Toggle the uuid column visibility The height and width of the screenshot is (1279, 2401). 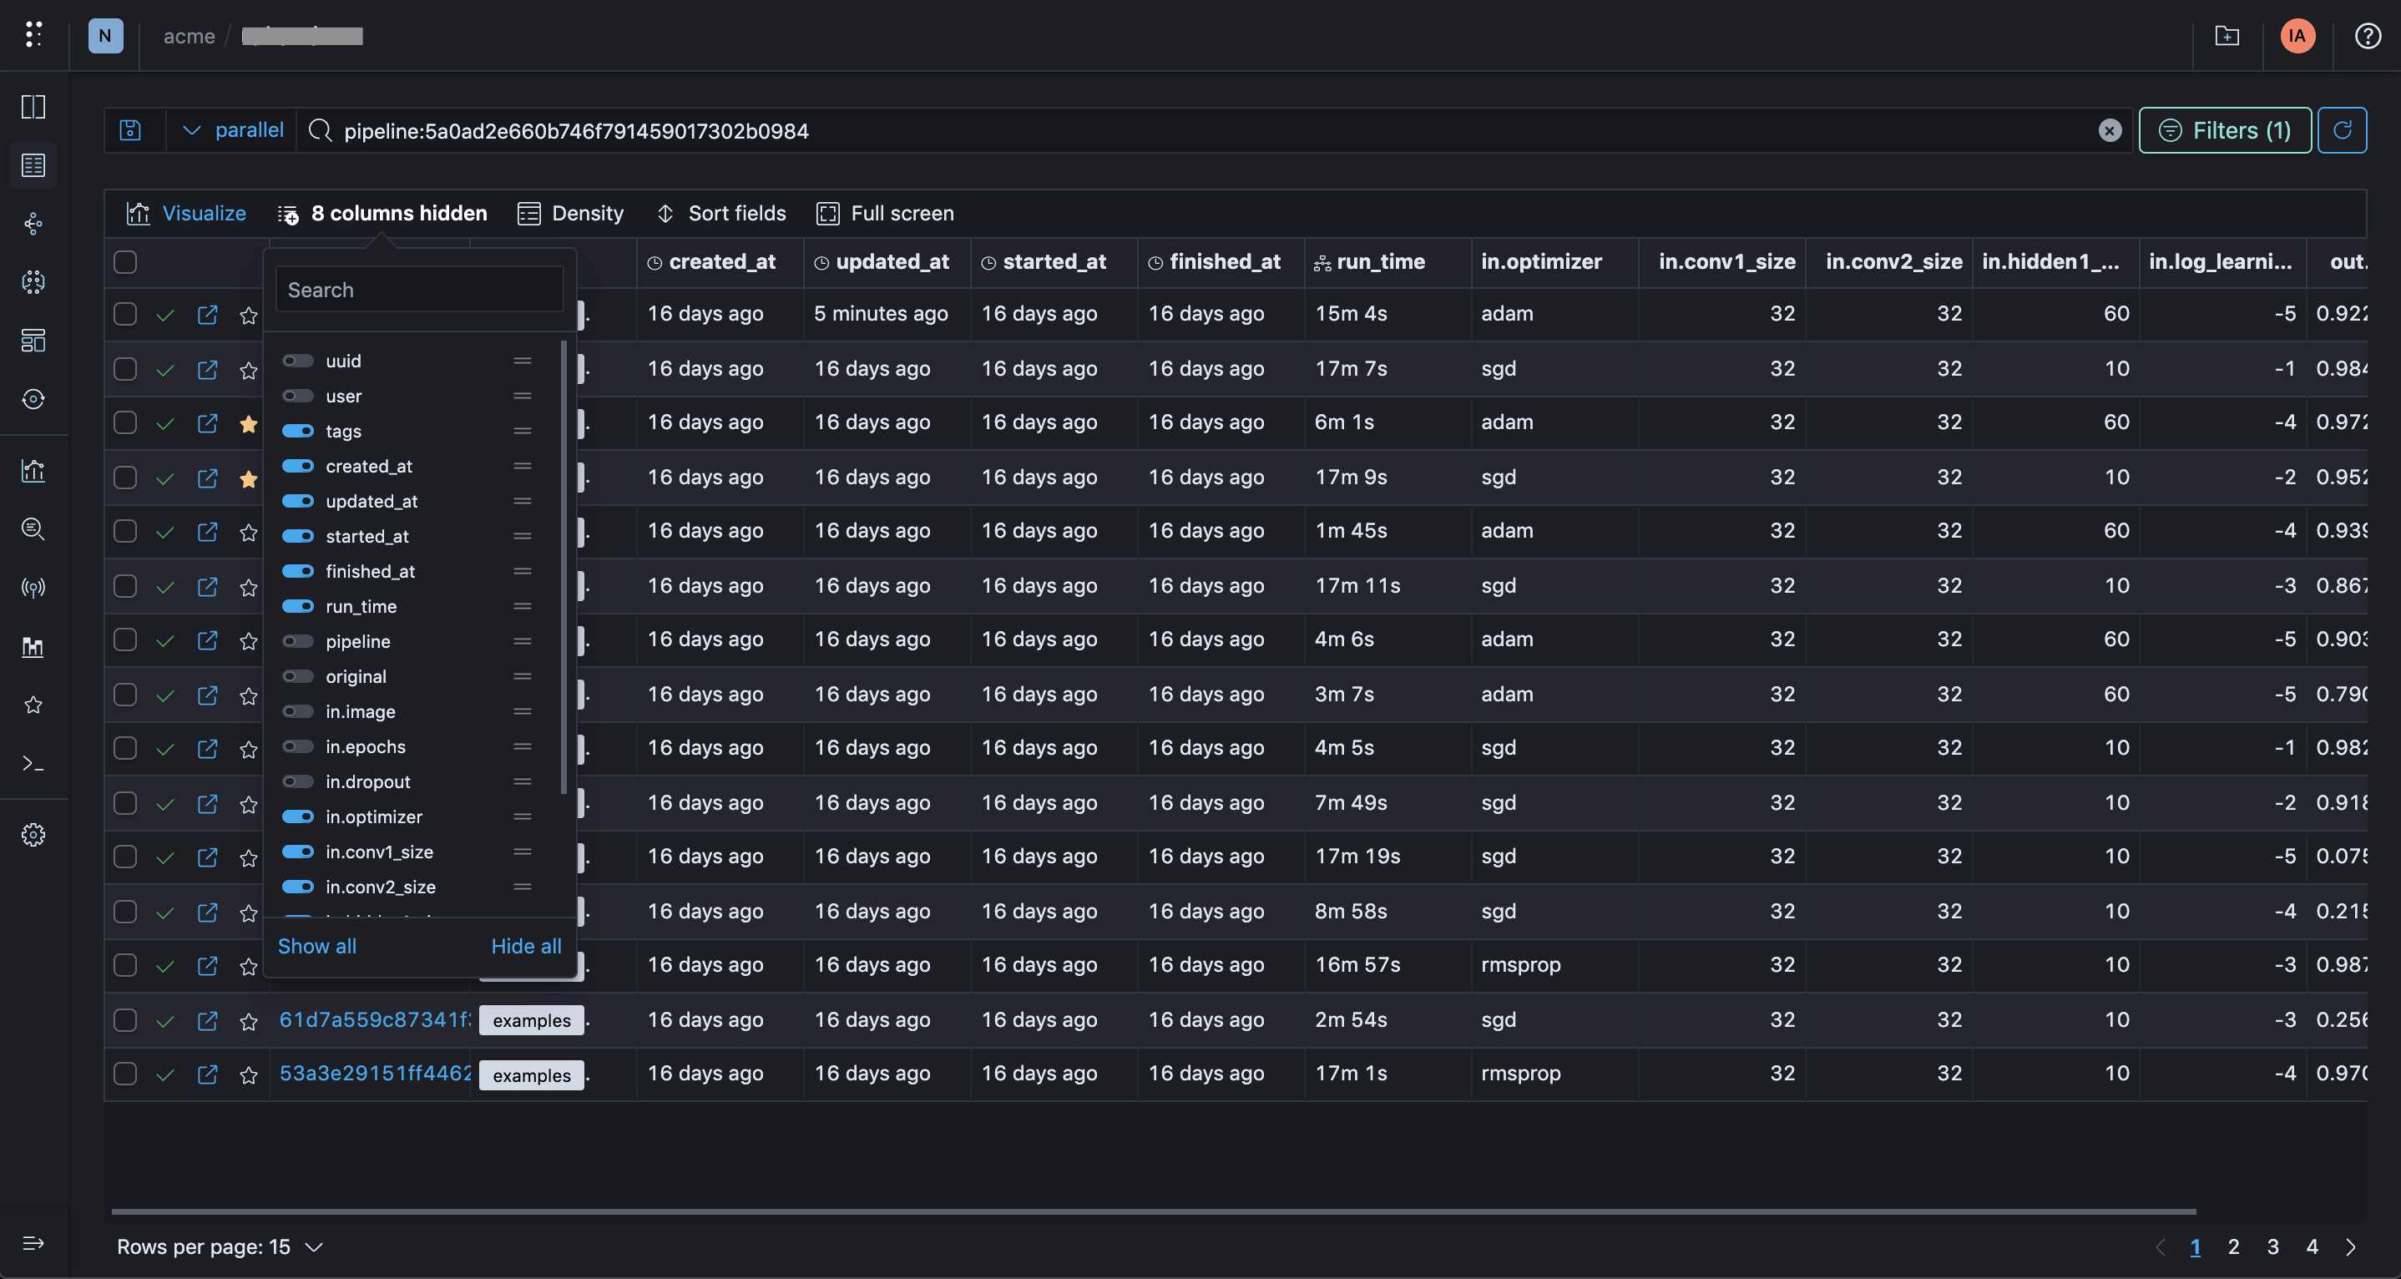[298, 361]
